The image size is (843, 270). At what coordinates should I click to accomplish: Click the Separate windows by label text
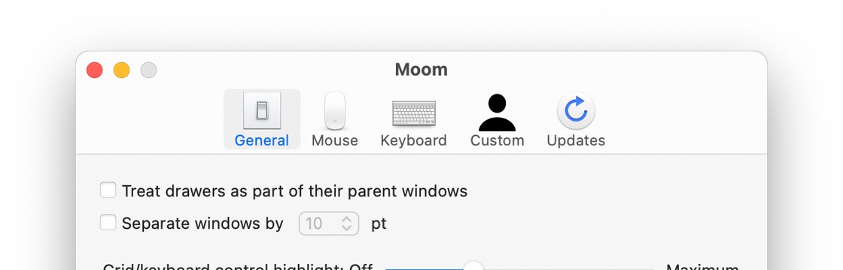coord(202,223)
